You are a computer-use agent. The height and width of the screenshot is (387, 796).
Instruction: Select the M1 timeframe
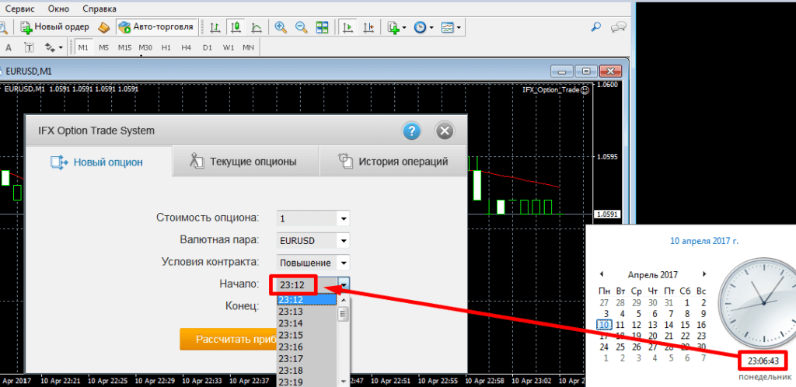click(83, 47)
